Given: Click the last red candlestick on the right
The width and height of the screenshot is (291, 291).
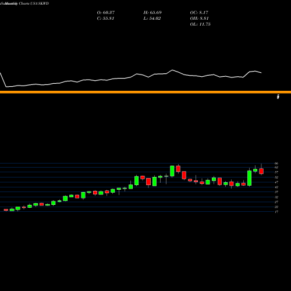Looking at the screenshot, I should [x=261, y=171].
